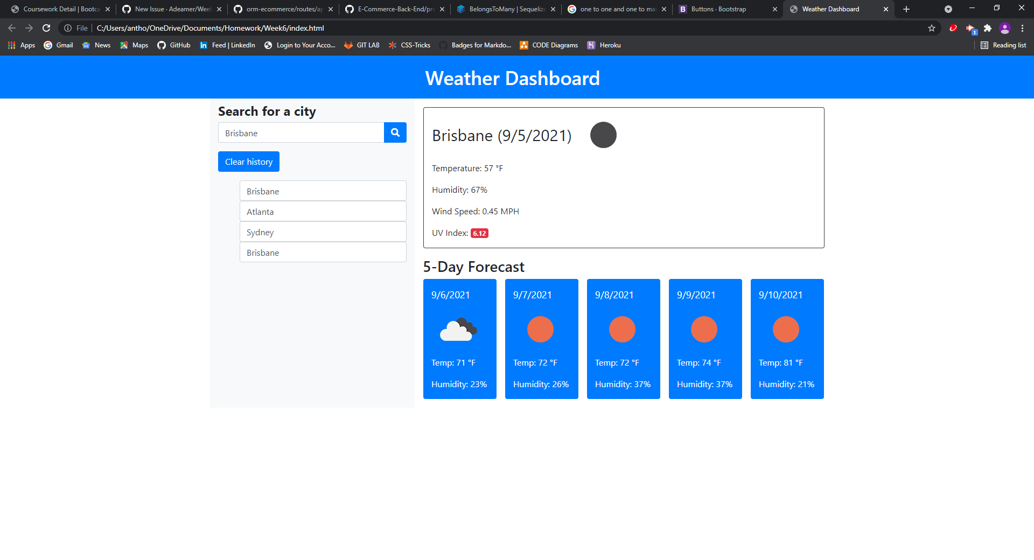Viewport: 1034px width, 560px height.
Task: Click the Clear history button
Action: coord(249,162)
